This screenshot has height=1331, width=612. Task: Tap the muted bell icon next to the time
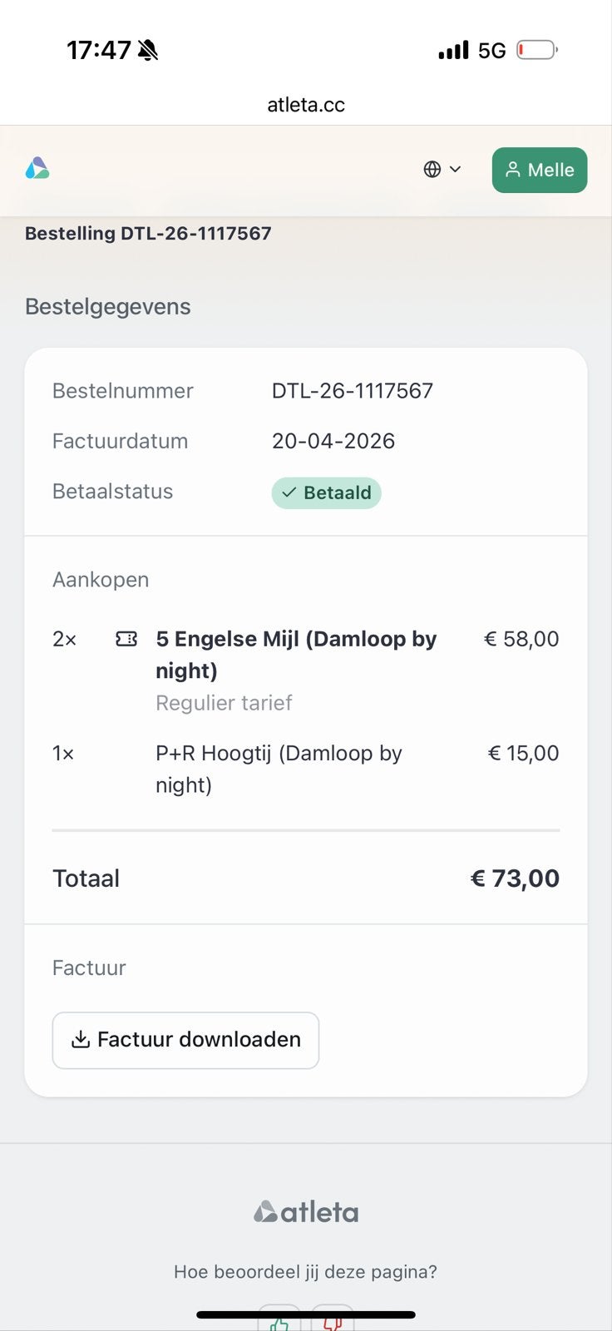pos(148,51)
